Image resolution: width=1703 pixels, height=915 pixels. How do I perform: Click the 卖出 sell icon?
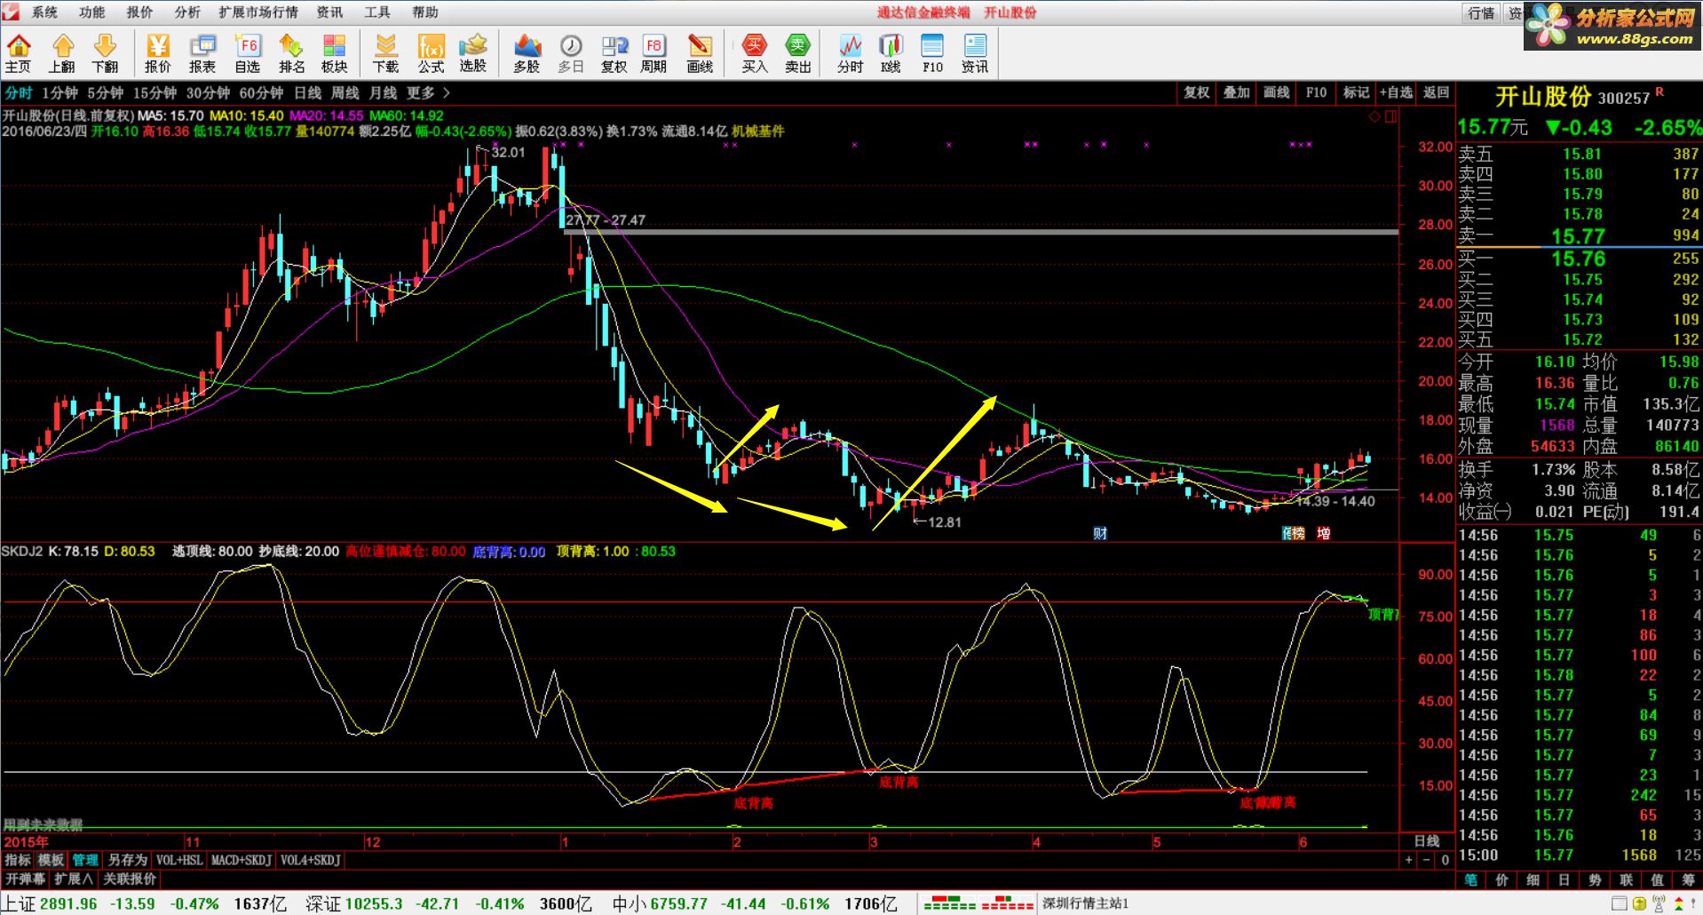click(x=798, y=53)
